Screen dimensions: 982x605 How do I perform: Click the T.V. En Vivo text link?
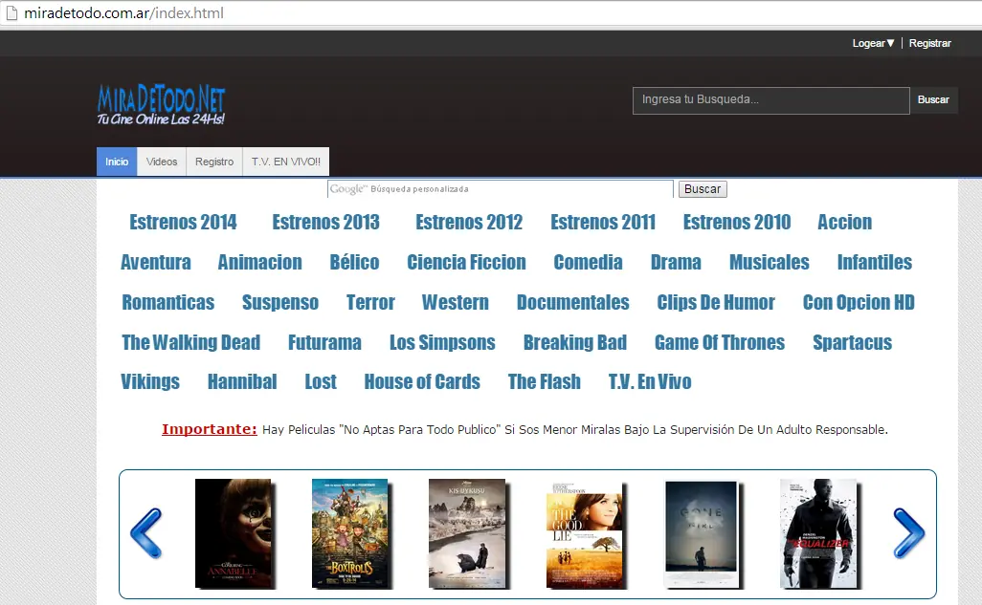pos(650,381)
